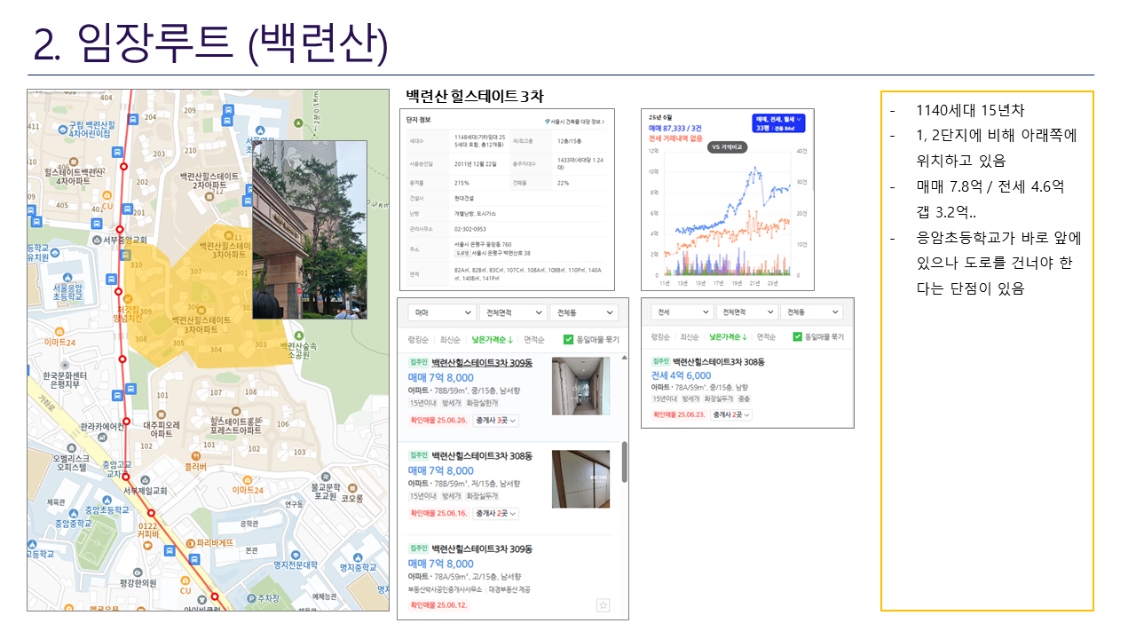The width and height of the screenshot is (1136, 639).
Task: Click the CU store icon near 힐스테이트백련산 4차아파트
Action: coord(107,195)
